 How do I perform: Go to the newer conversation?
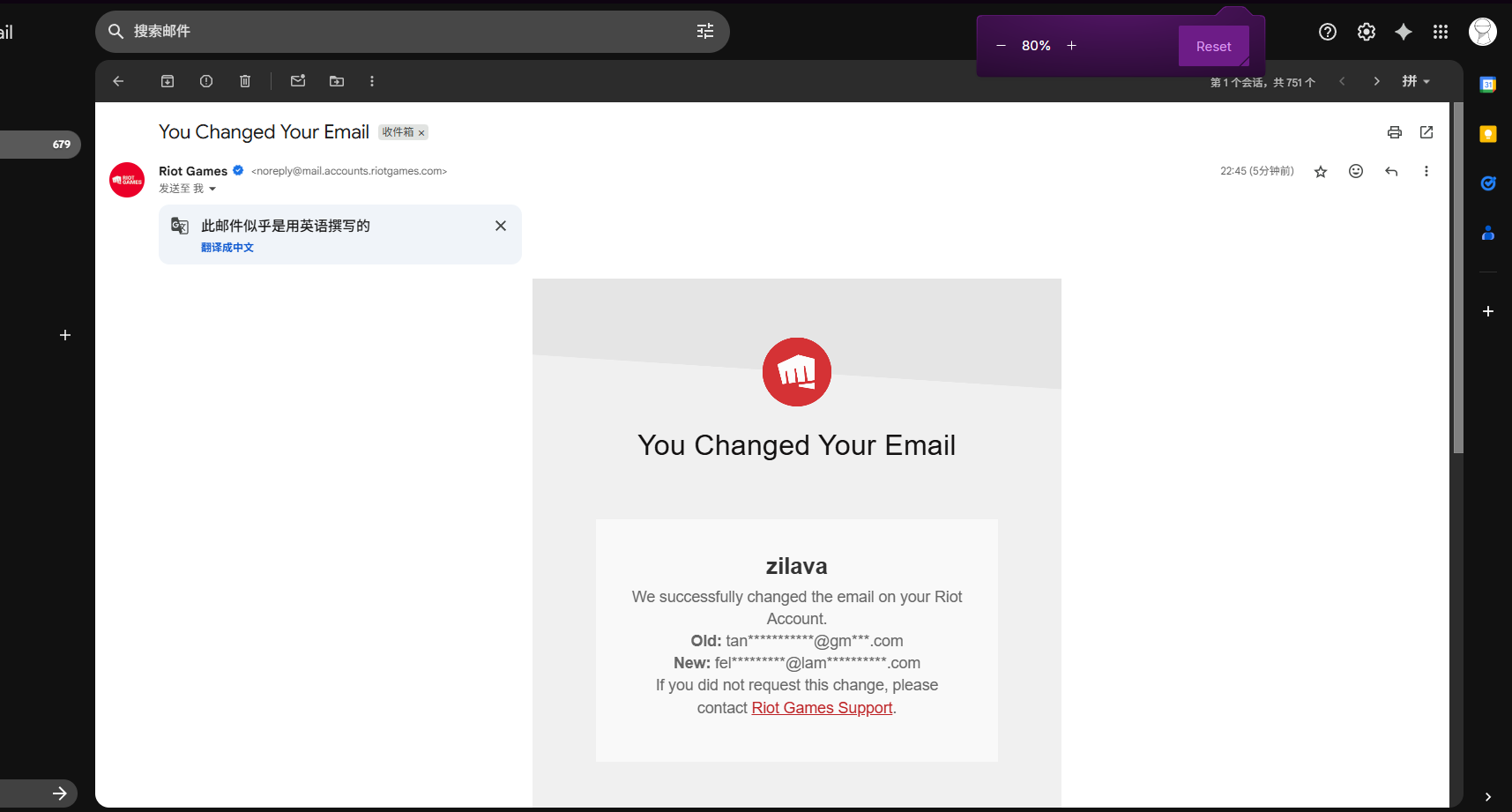(1342, 81)
